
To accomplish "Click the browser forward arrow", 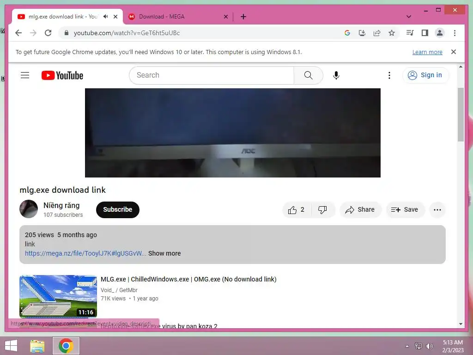I will pos(33,33).
